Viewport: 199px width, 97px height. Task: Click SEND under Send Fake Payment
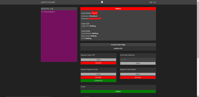(138, 63)
